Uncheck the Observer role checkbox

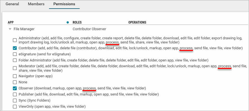point(15,88)
